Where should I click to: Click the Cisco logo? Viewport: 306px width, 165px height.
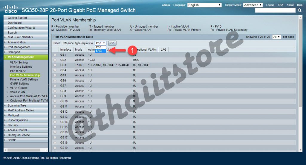[10, 9]
